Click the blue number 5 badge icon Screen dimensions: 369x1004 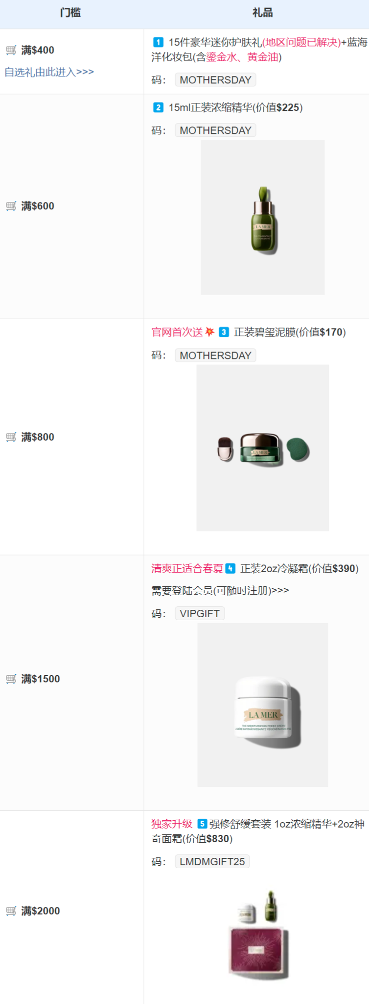pyautogui.click(x=202, y=824)
